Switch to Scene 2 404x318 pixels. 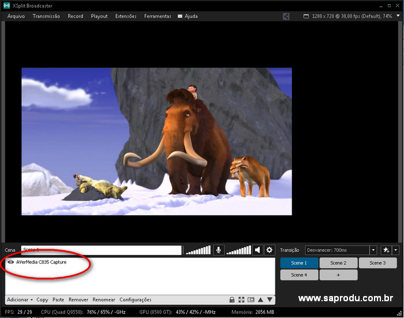[338, 263]
